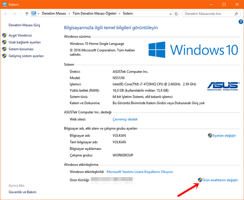Viewport: 244px width, 200px height.
Task: Click Ayarları değiştir link
Action: coord(224,136)
